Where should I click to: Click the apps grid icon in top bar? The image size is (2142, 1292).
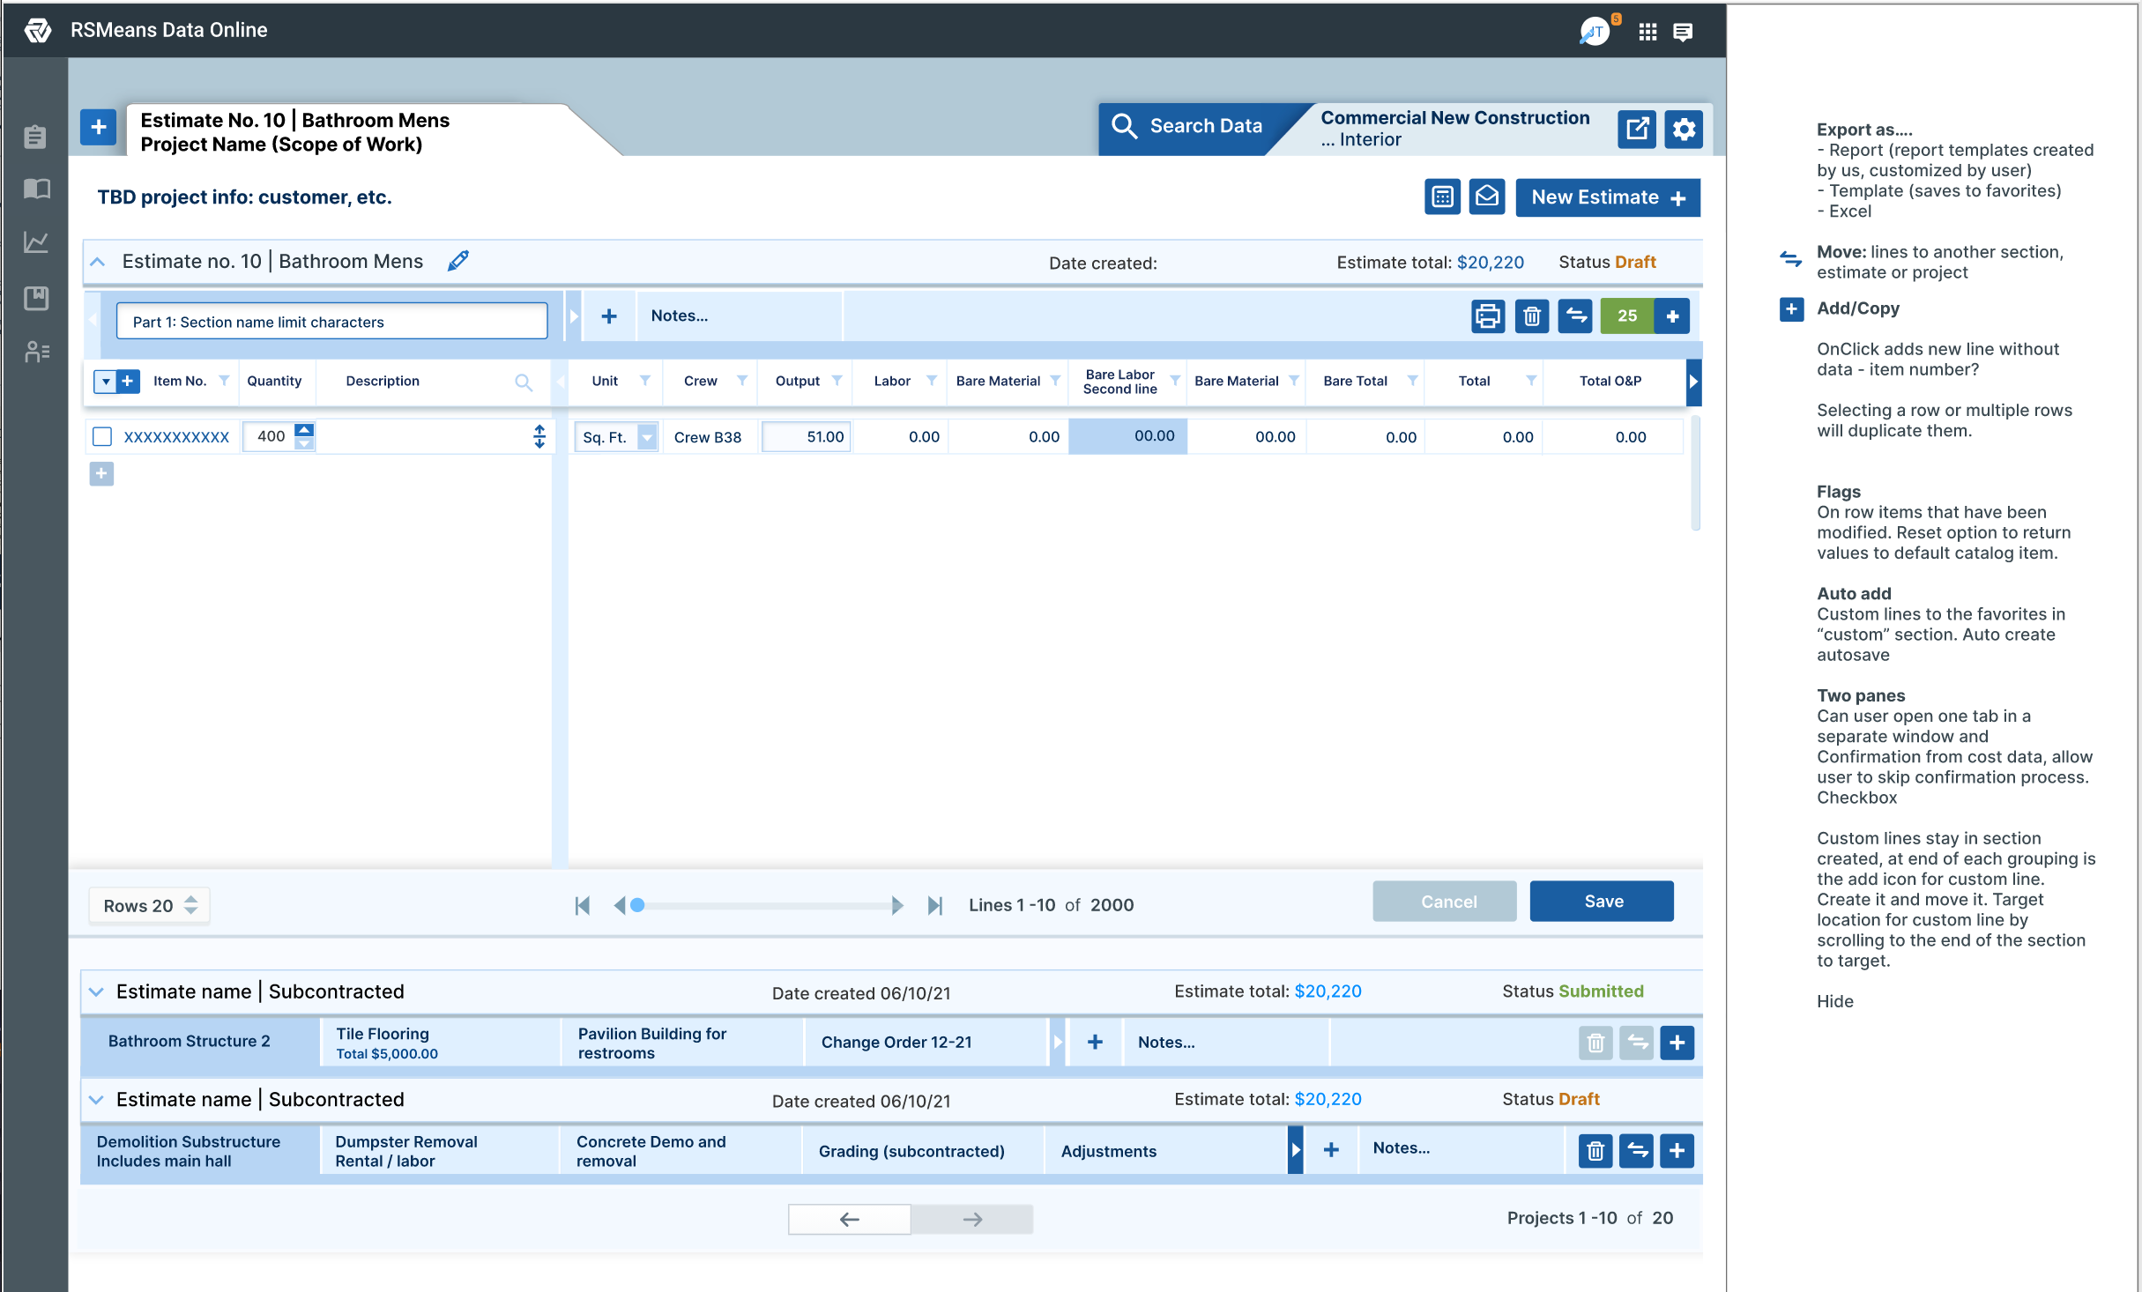tap(1647, 33)
